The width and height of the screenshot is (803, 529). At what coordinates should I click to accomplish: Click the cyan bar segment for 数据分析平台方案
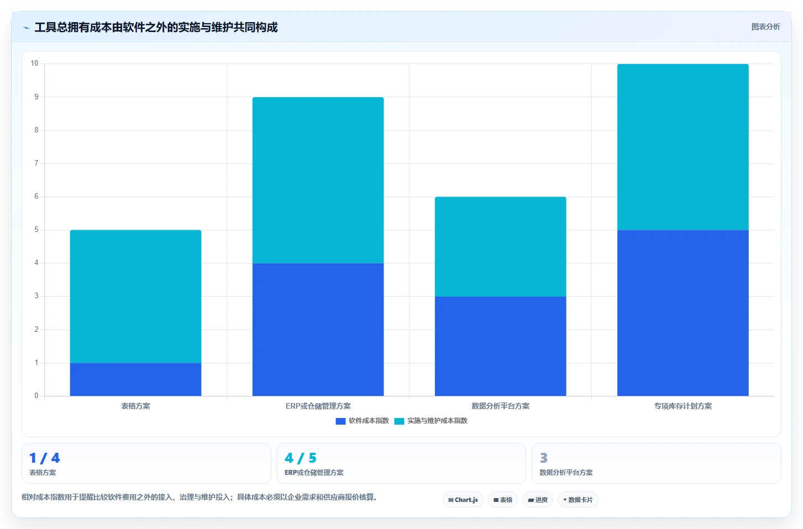point(500,247)
